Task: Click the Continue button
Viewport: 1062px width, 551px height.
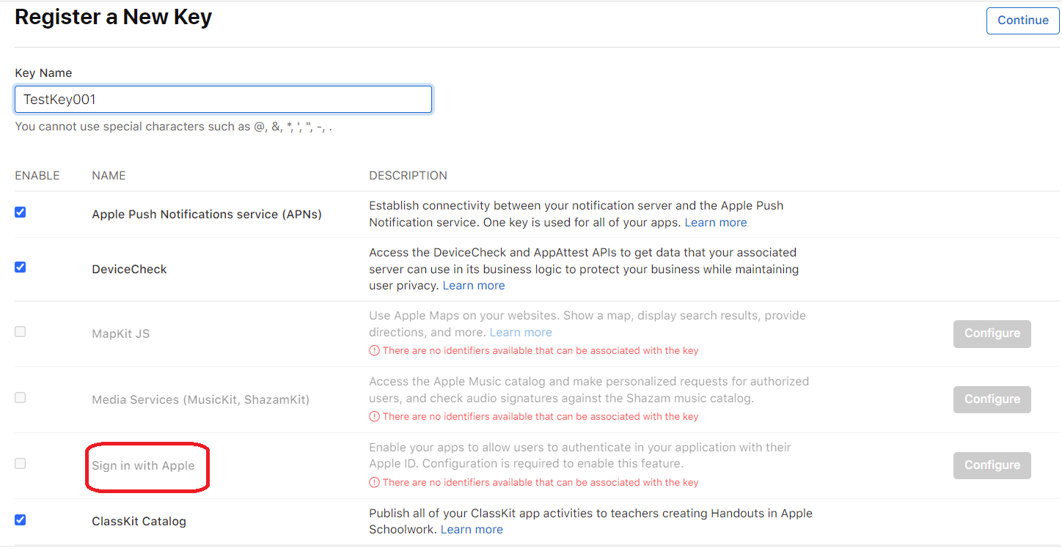Action: click(x=1022, y=21)
